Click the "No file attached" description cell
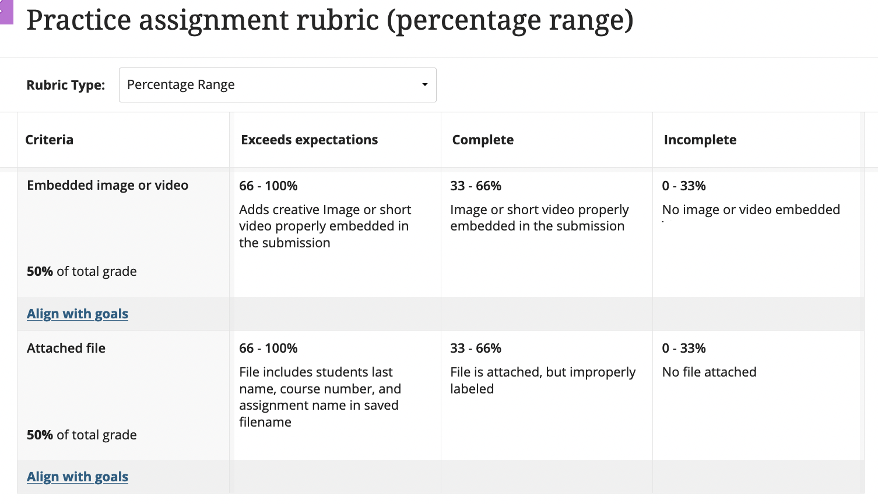 709,372
